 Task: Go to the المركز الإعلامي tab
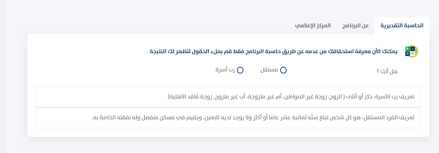pos(313,25)
